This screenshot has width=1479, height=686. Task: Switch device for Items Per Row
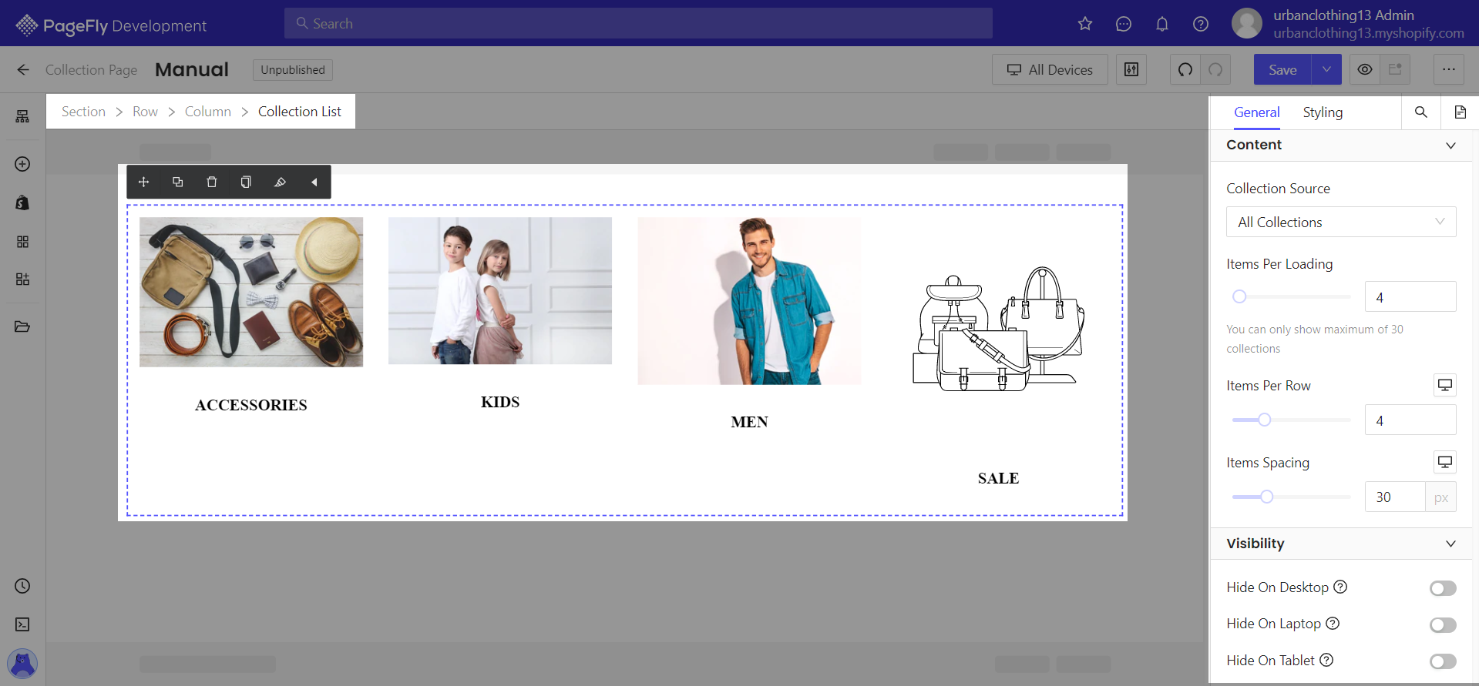(1445, 385)
